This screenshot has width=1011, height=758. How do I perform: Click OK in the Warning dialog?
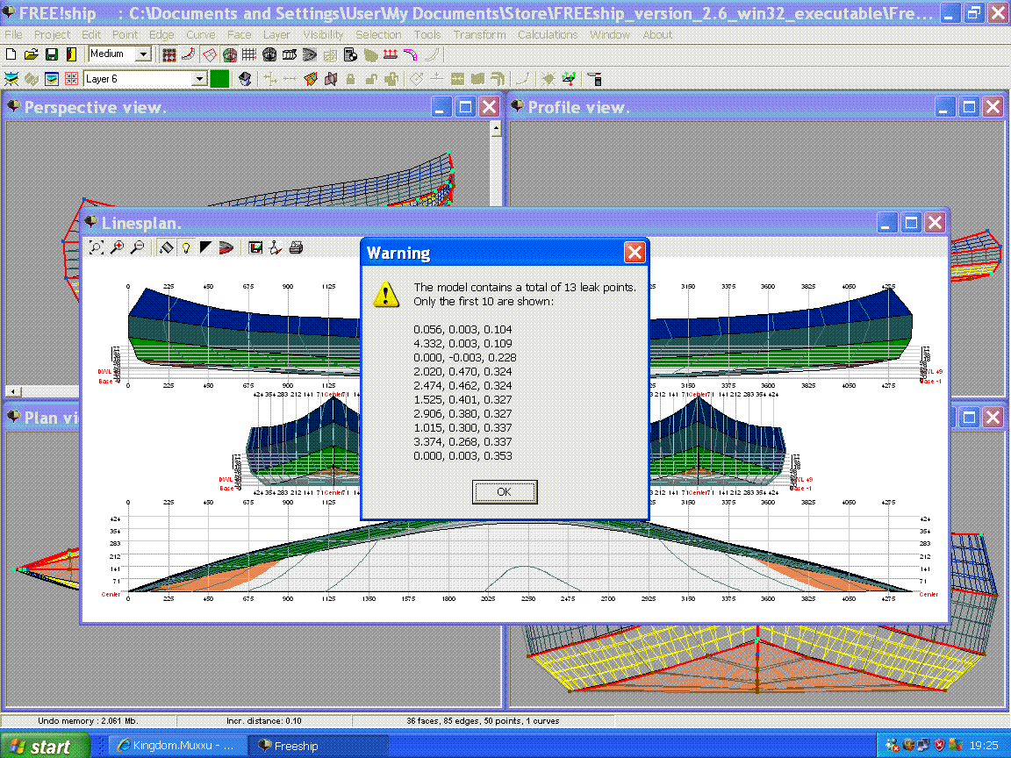click(x=505, y=492)
